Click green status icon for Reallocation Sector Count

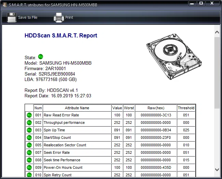click(29, 145)
